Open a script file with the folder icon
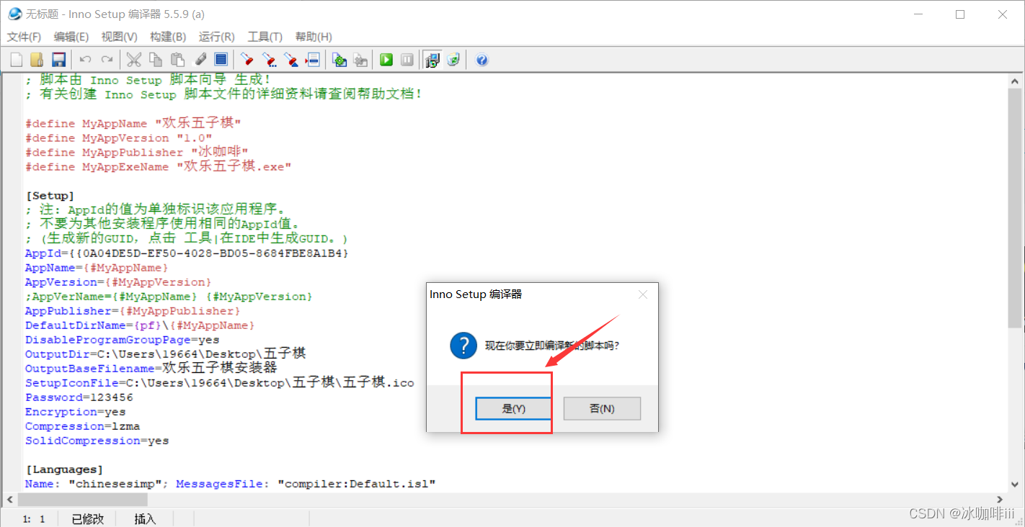Screen dimensions: 1025x527 (x=37, y=60)
